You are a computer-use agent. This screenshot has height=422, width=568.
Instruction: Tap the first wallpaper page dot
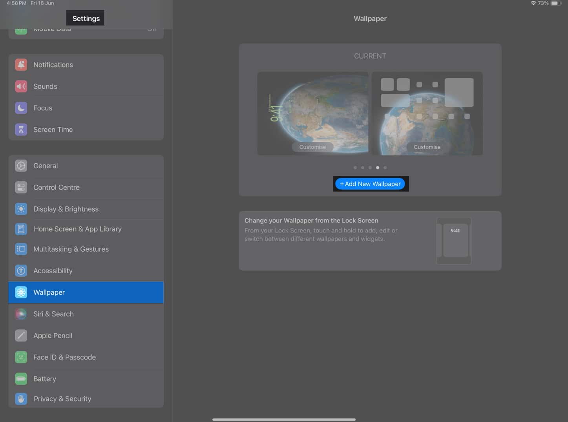tap(355, 168)
